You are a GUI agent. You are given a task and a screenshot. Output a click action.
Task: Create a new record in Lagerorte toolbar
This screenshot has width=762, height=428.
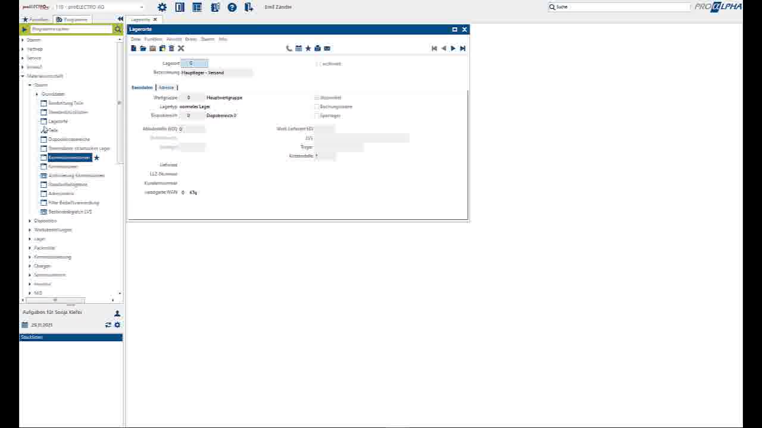[134, 48]
